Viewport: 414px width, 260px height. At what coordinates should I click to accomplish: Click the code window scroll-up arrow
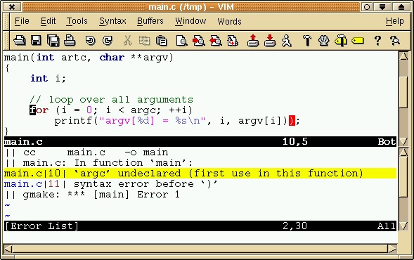(403, 56)
